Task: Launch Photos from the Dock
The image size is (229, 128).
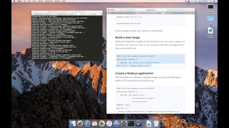Action: (102, 123)
